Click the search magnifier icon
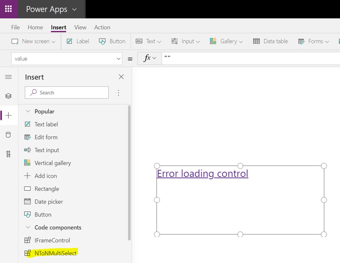 (x=33, y=92)
